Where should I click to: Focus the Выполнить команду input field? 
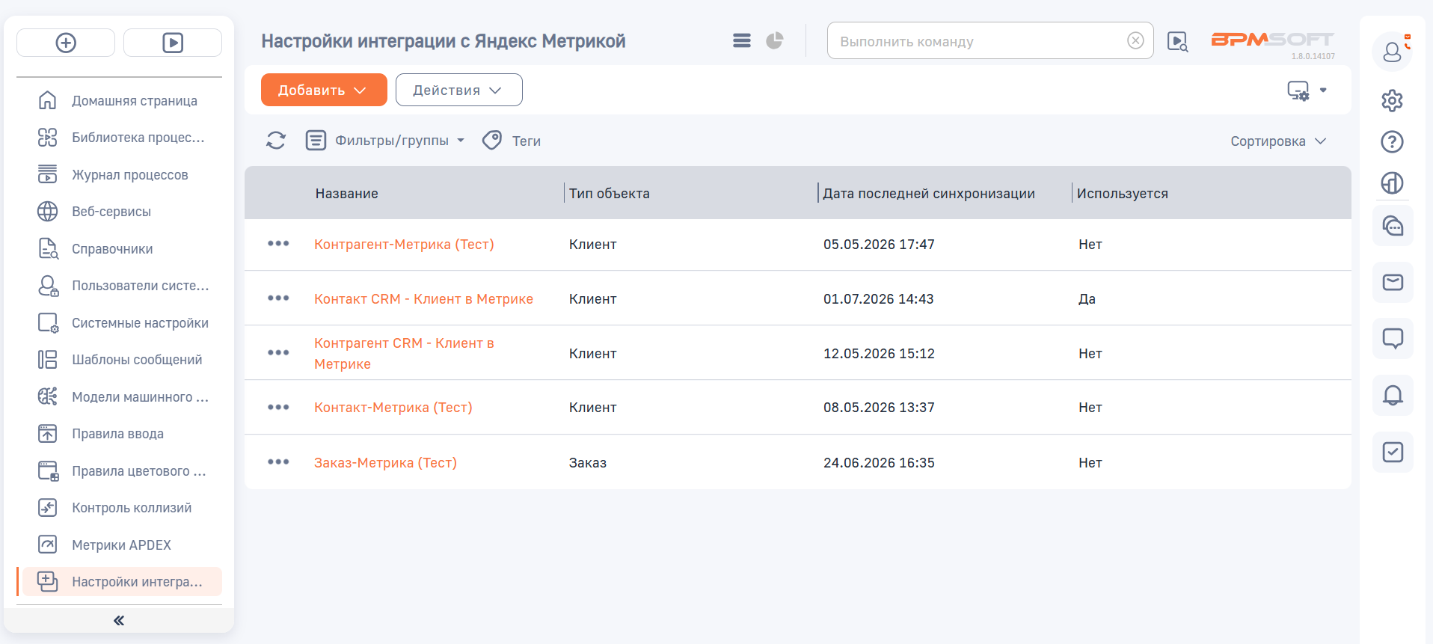990,40
